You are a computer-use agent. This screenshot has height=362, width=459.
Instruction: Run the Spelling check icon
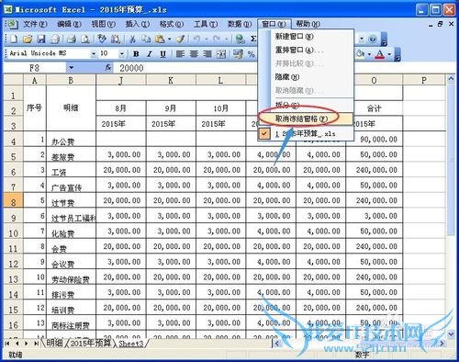102,39
